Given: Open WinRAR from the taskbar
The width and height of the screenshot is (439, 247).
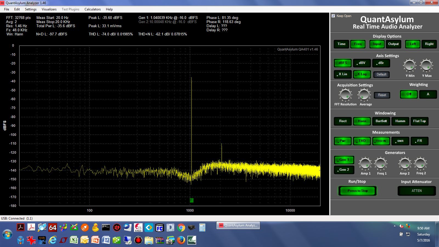Looking at the screenshot, I should coord(160,240).
